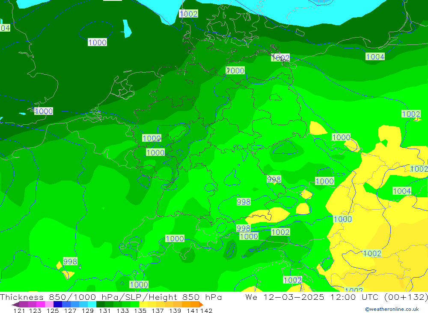Click the legend value 141

coord(193,310)
